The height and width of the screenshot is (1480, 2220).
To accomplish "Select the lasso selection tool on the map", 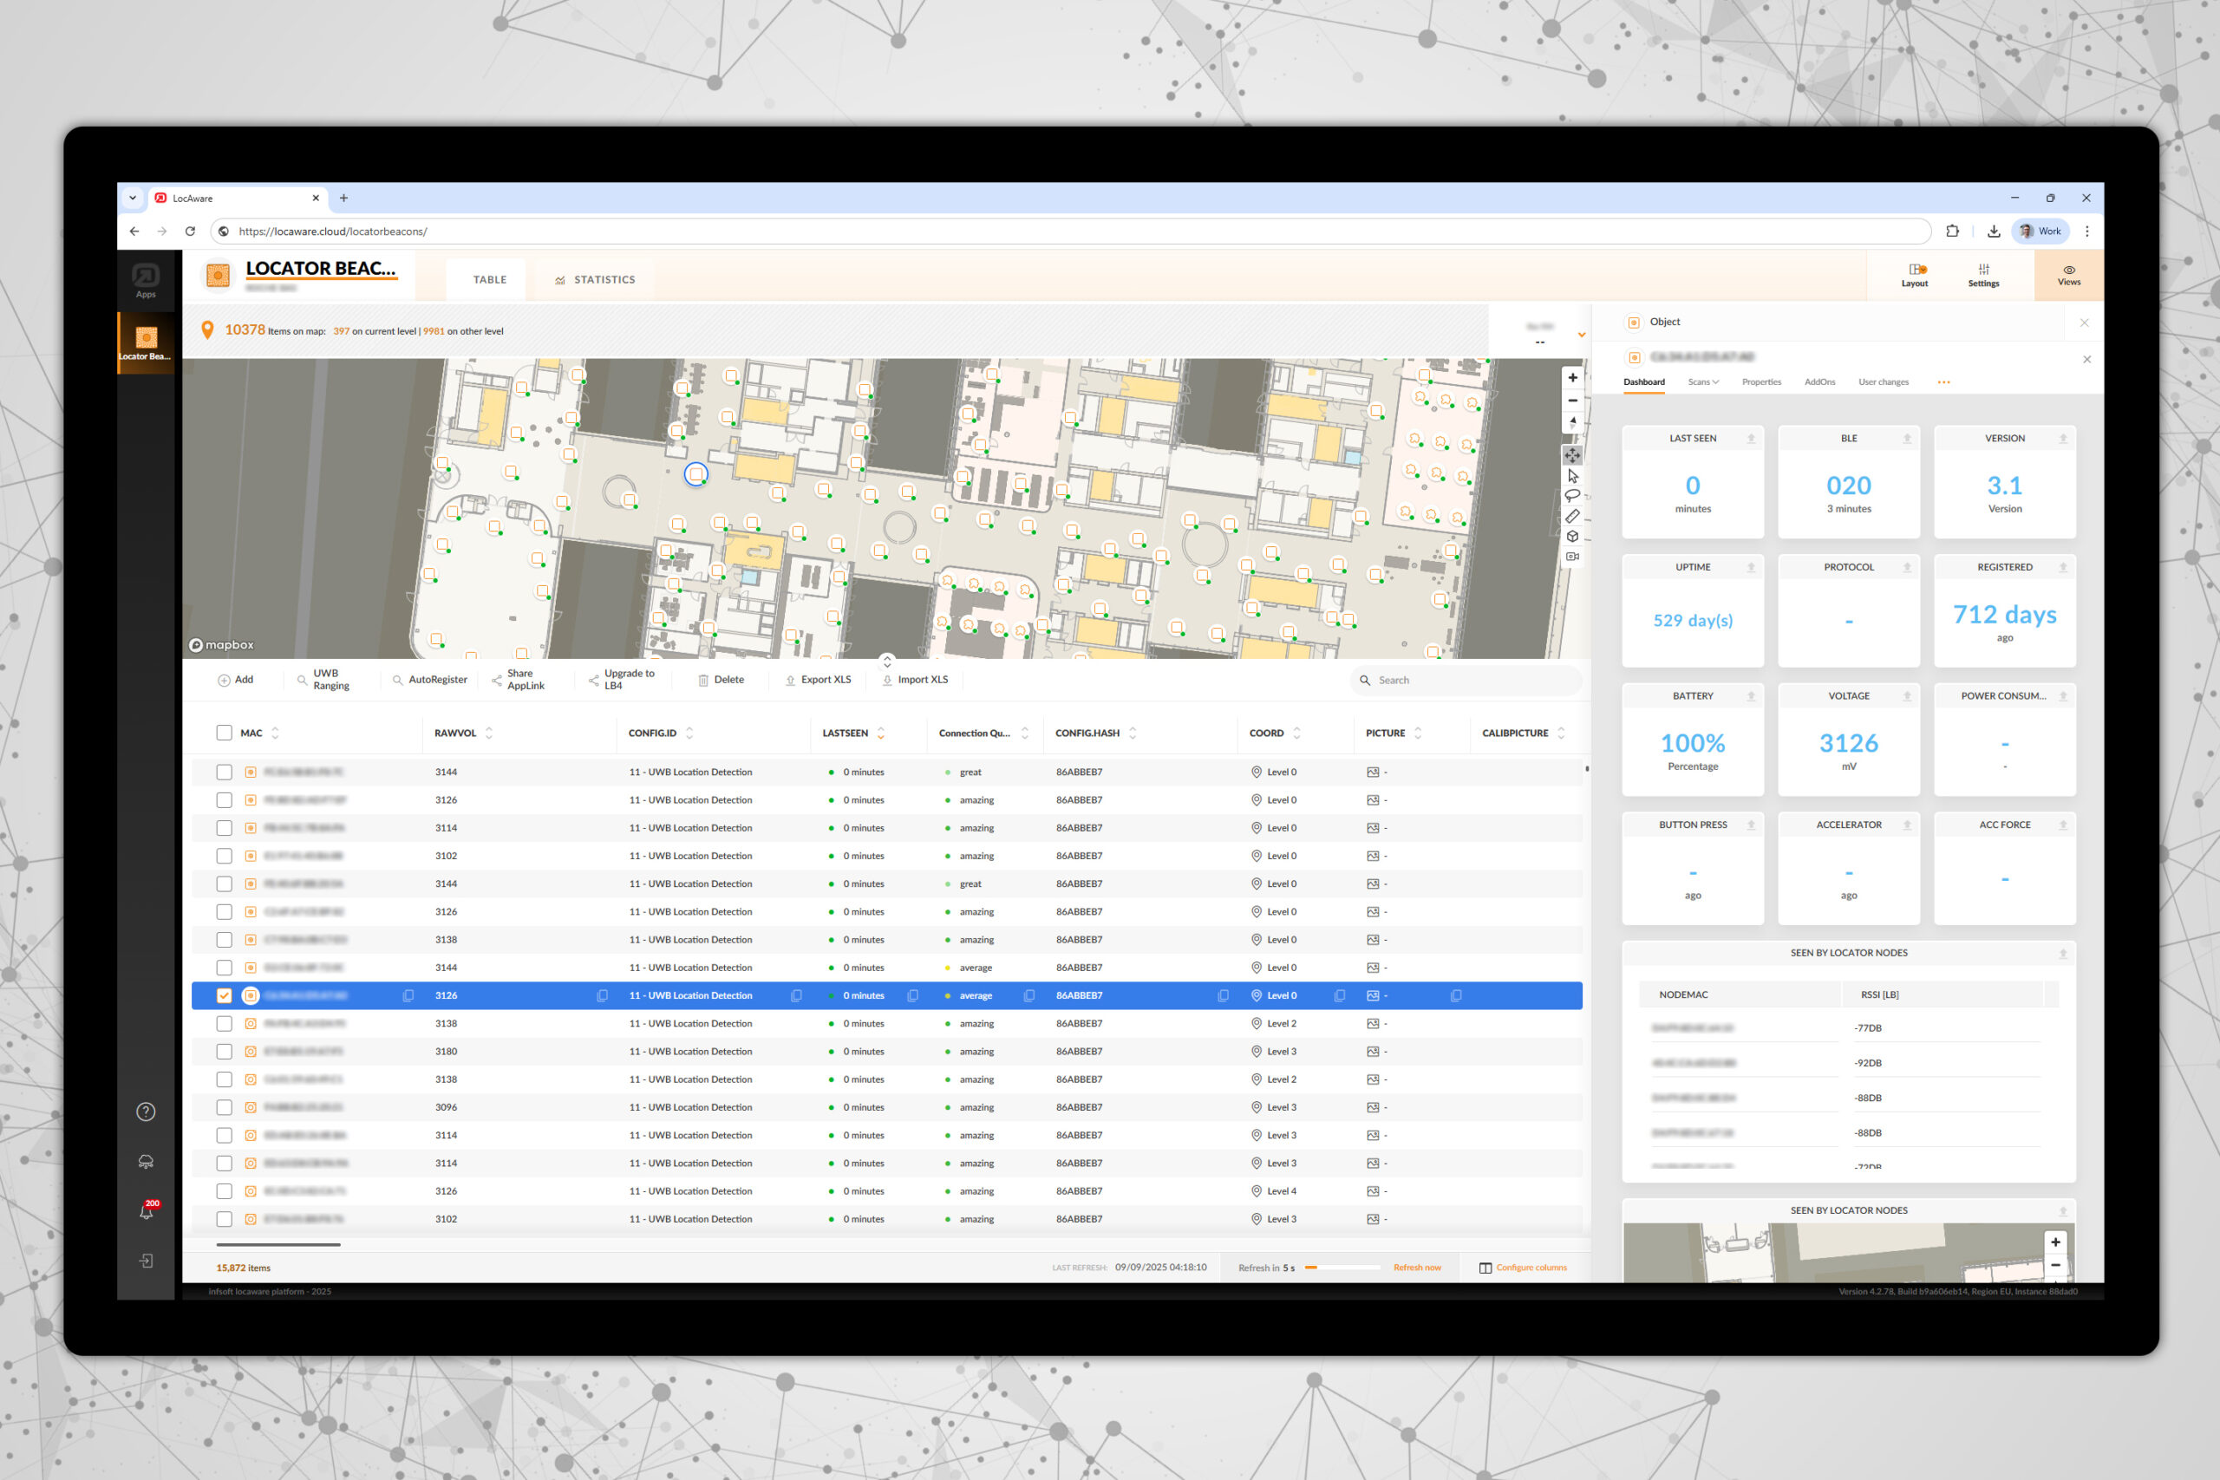I will (1572, 494).
